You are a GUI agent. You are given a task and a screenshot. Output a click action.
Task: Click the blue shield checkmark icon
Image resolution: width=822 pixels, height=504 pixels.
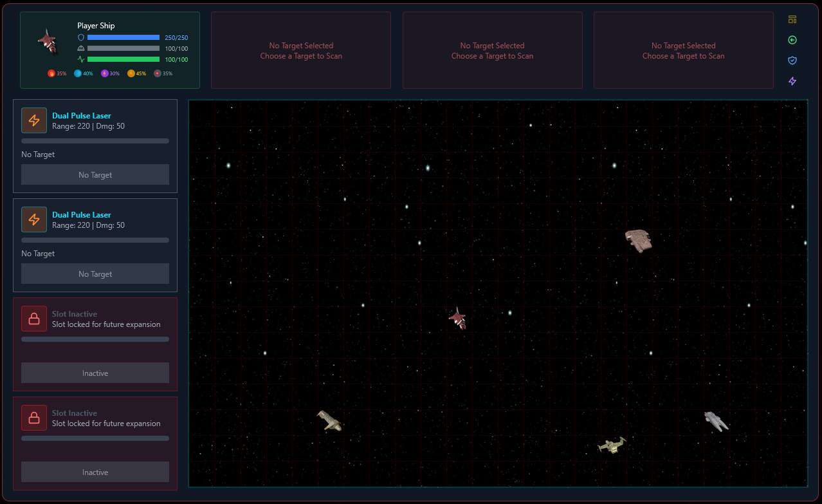pos(792,61)
